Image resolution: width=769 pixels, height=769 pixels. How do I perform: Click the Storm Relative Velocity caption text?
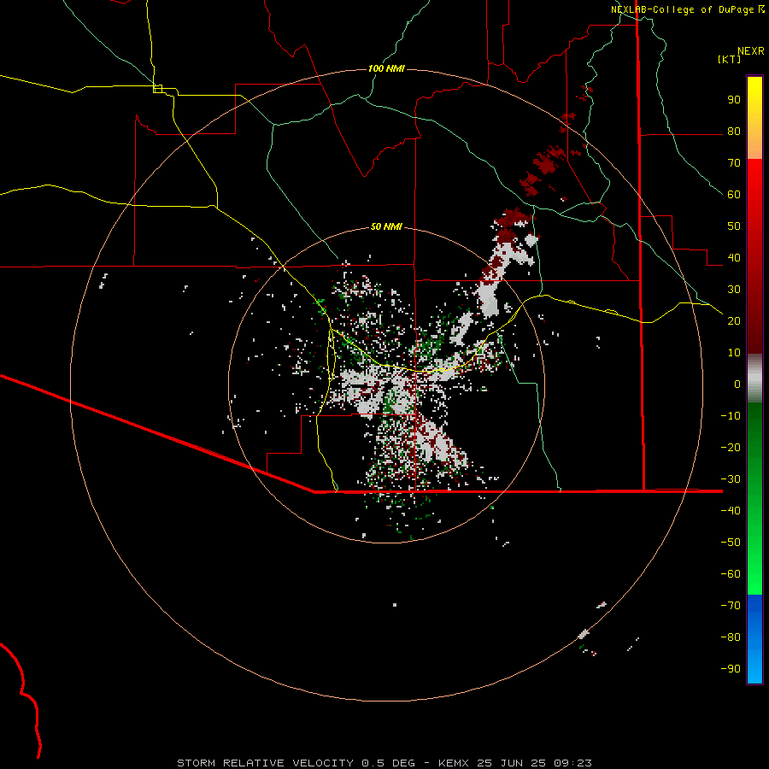point(384,763)
